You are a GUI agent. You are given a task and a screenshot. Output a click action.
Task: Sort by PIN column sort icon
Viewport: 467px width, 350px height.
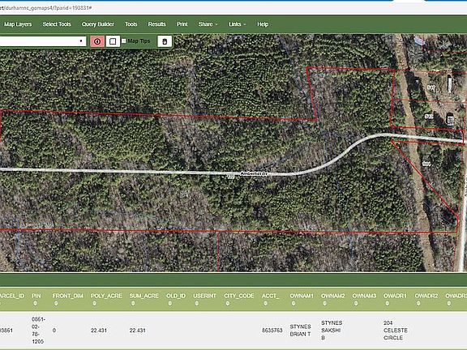coord(35,303)
